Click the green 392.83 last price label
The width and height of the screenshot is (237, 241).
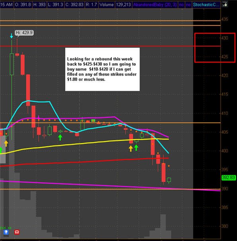(229, 178)
